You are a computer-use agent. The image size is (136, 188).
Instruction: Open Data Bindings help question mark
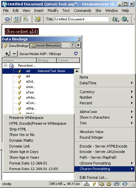coord(72,45)
